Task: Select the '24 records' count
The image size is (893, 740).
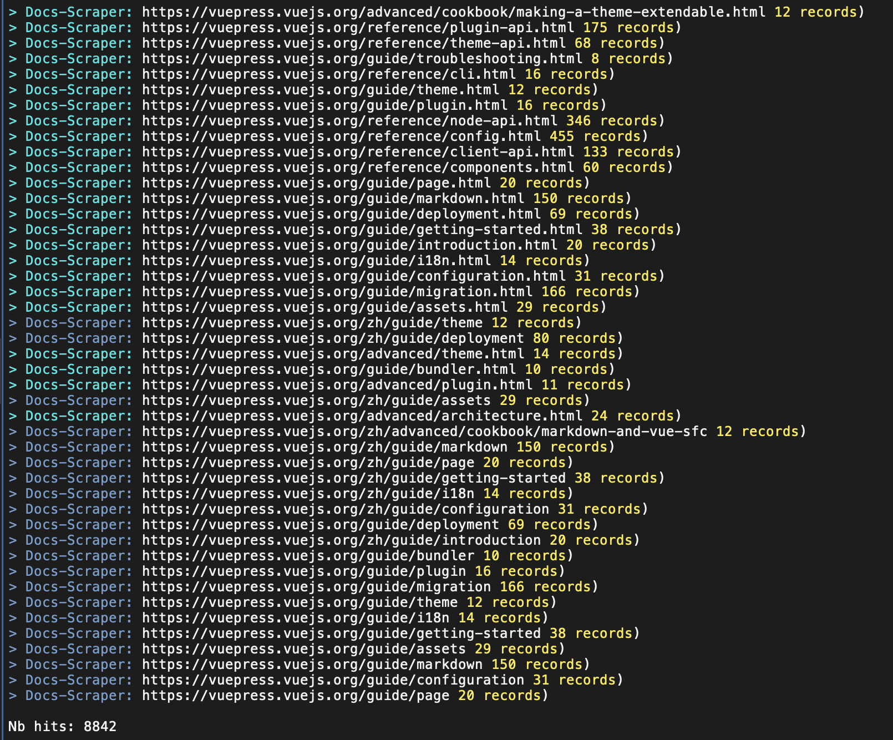Action: tap(632, 416)
